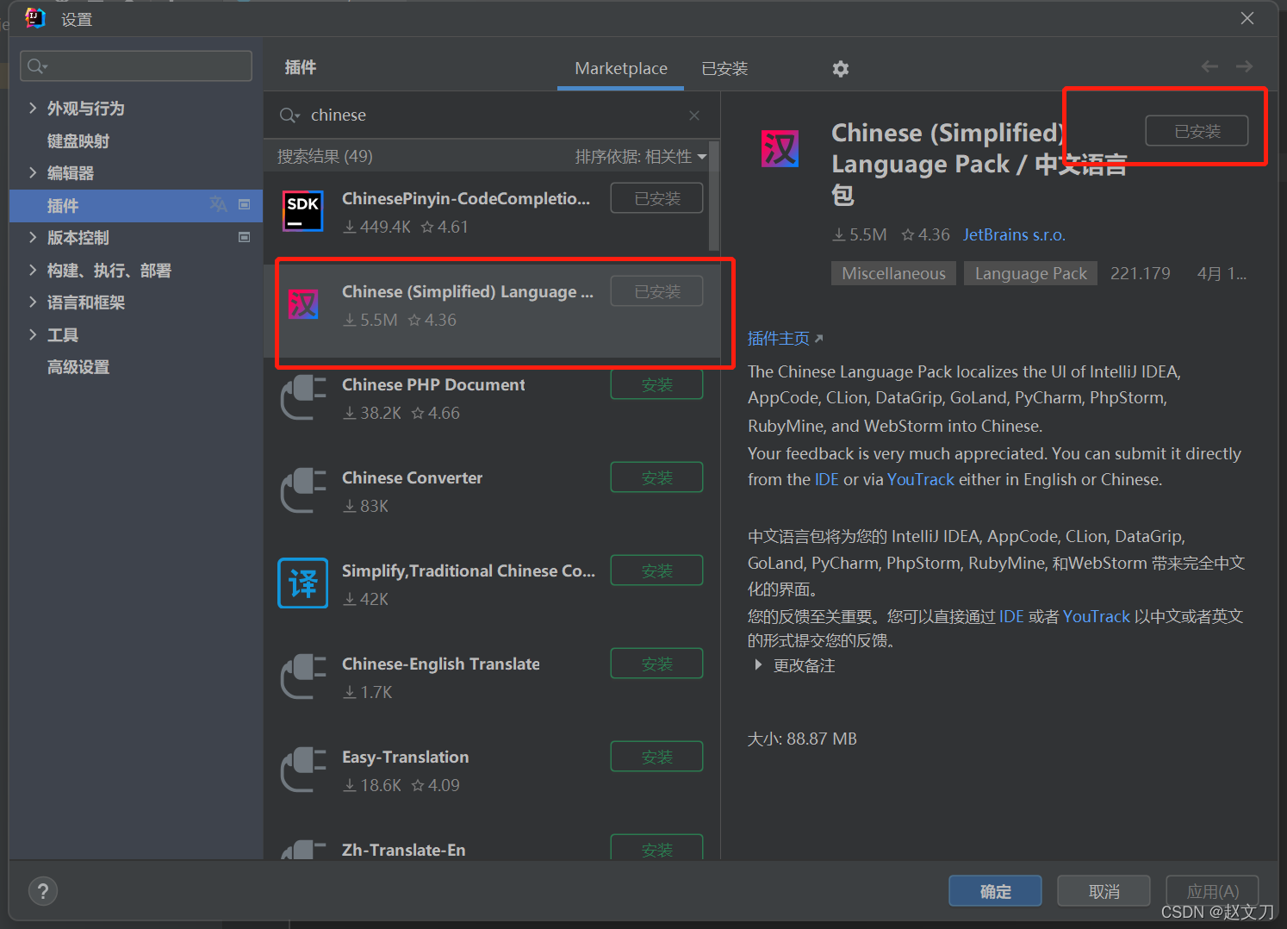Click the Chinese-English Translate plug icon
The height and width of the screenshot is (929, 1287).
pyautogui.click(x=303, y=676)
